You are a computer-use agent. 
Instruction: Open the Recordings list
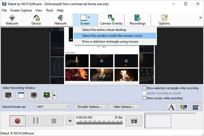coord(138,20)
